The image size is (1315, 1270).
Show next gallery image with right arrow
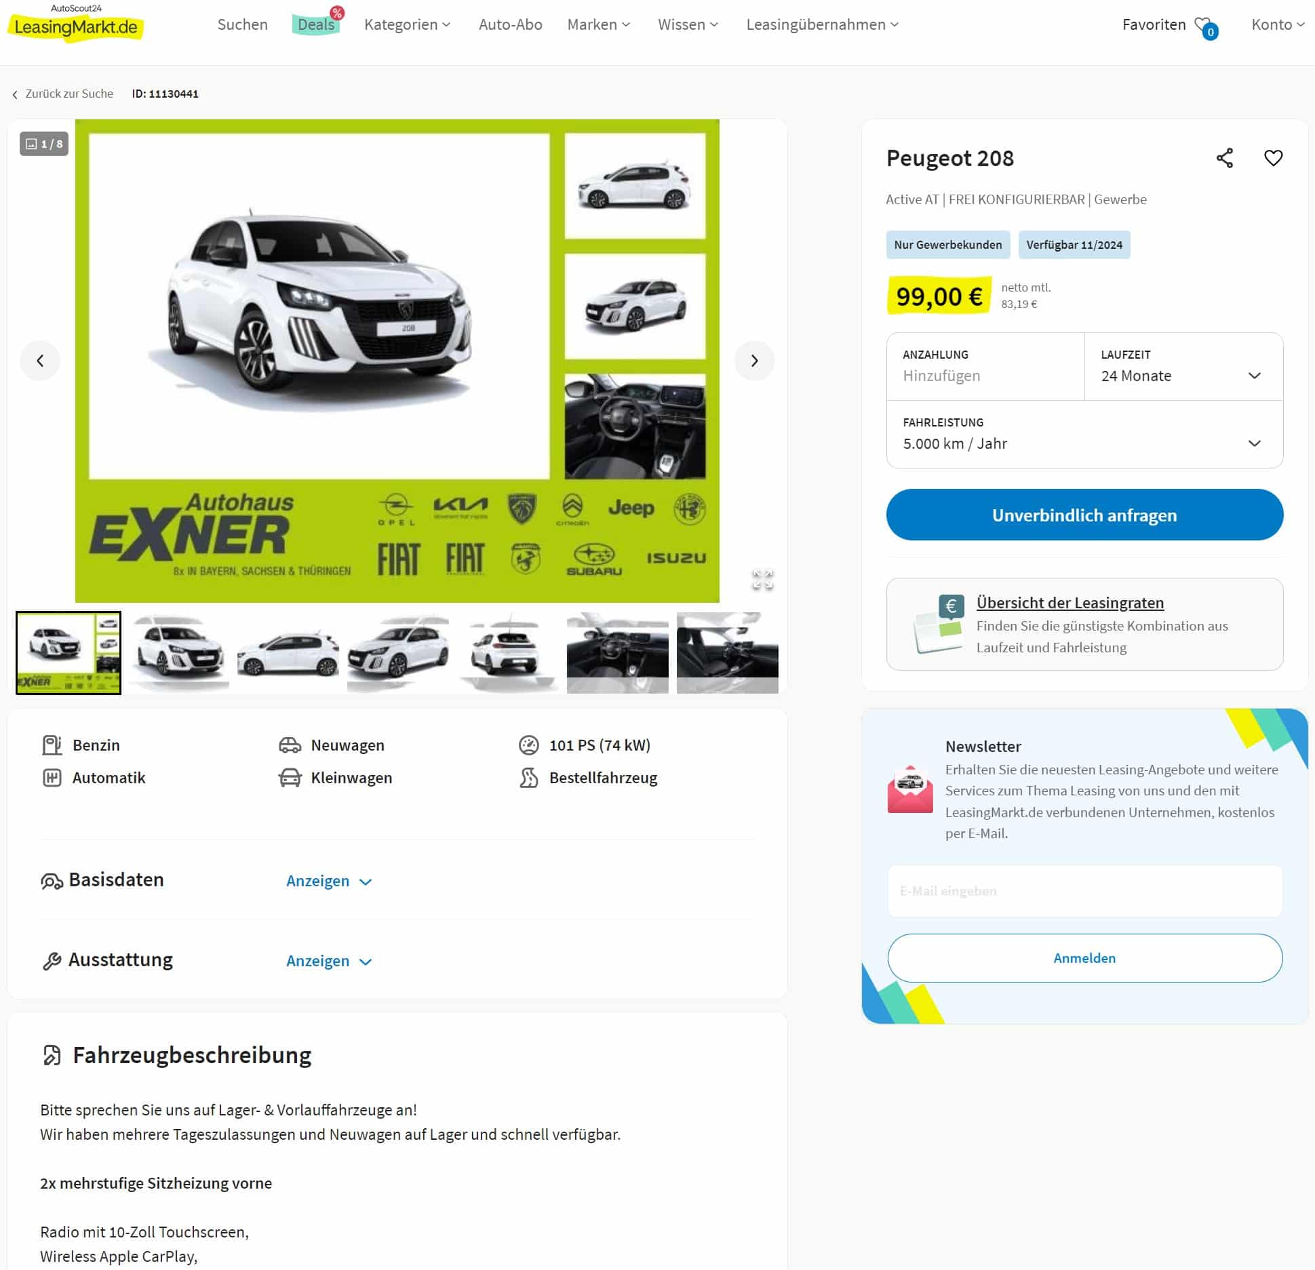click(x=754, y=361)
